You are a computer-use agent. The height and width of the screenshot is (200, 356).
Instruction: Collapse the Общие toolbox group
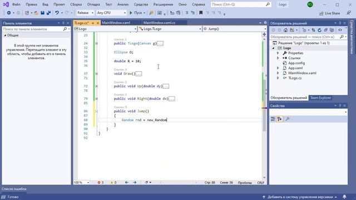pos(5,36)
